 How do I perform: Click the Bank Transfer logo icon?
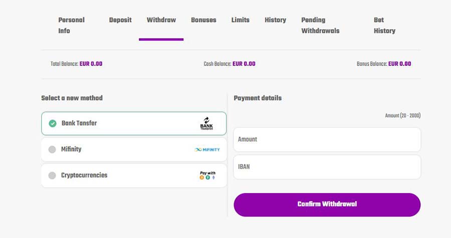tap(206, 123)
